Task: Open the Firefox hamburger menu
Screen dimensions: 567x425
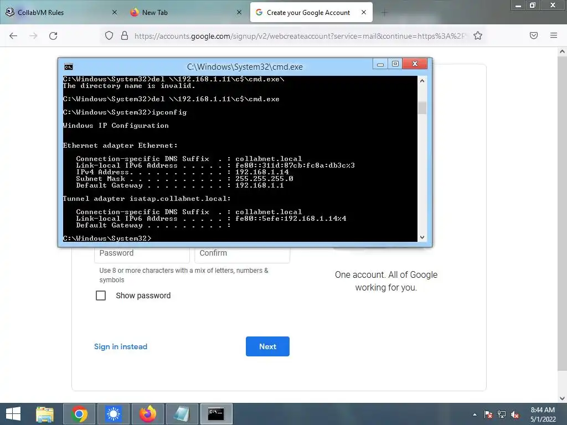Action: point(554,35)
